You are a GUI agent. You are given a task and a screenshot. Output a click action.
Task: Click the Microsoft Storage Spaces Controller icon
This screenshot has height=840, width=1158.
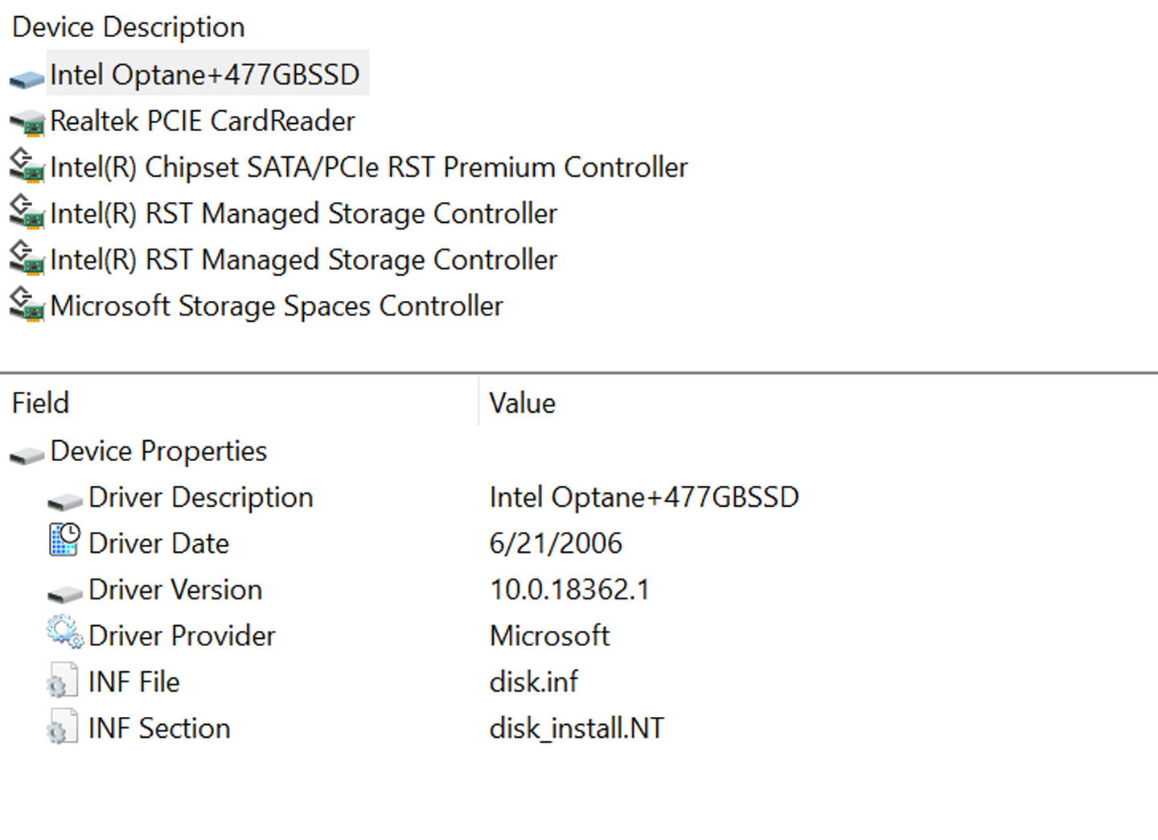pos(27,305)
